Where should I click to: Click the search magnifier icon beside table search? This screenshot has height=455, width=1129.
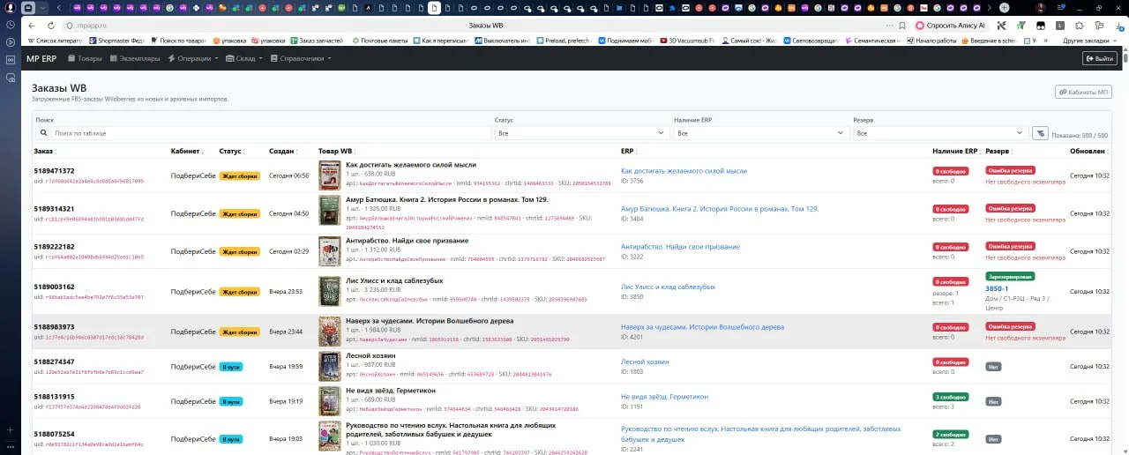point(44,133)
